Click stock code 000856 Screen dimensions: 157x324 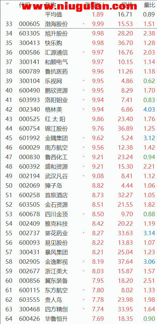(x=29, y=281)
